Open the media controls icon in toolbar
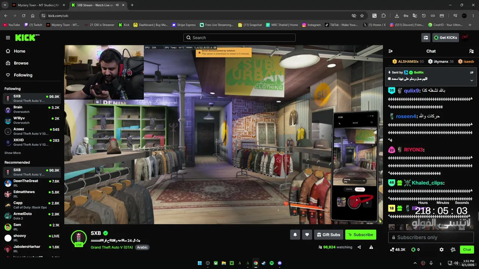The image size is (479, 269). (455, 16)
